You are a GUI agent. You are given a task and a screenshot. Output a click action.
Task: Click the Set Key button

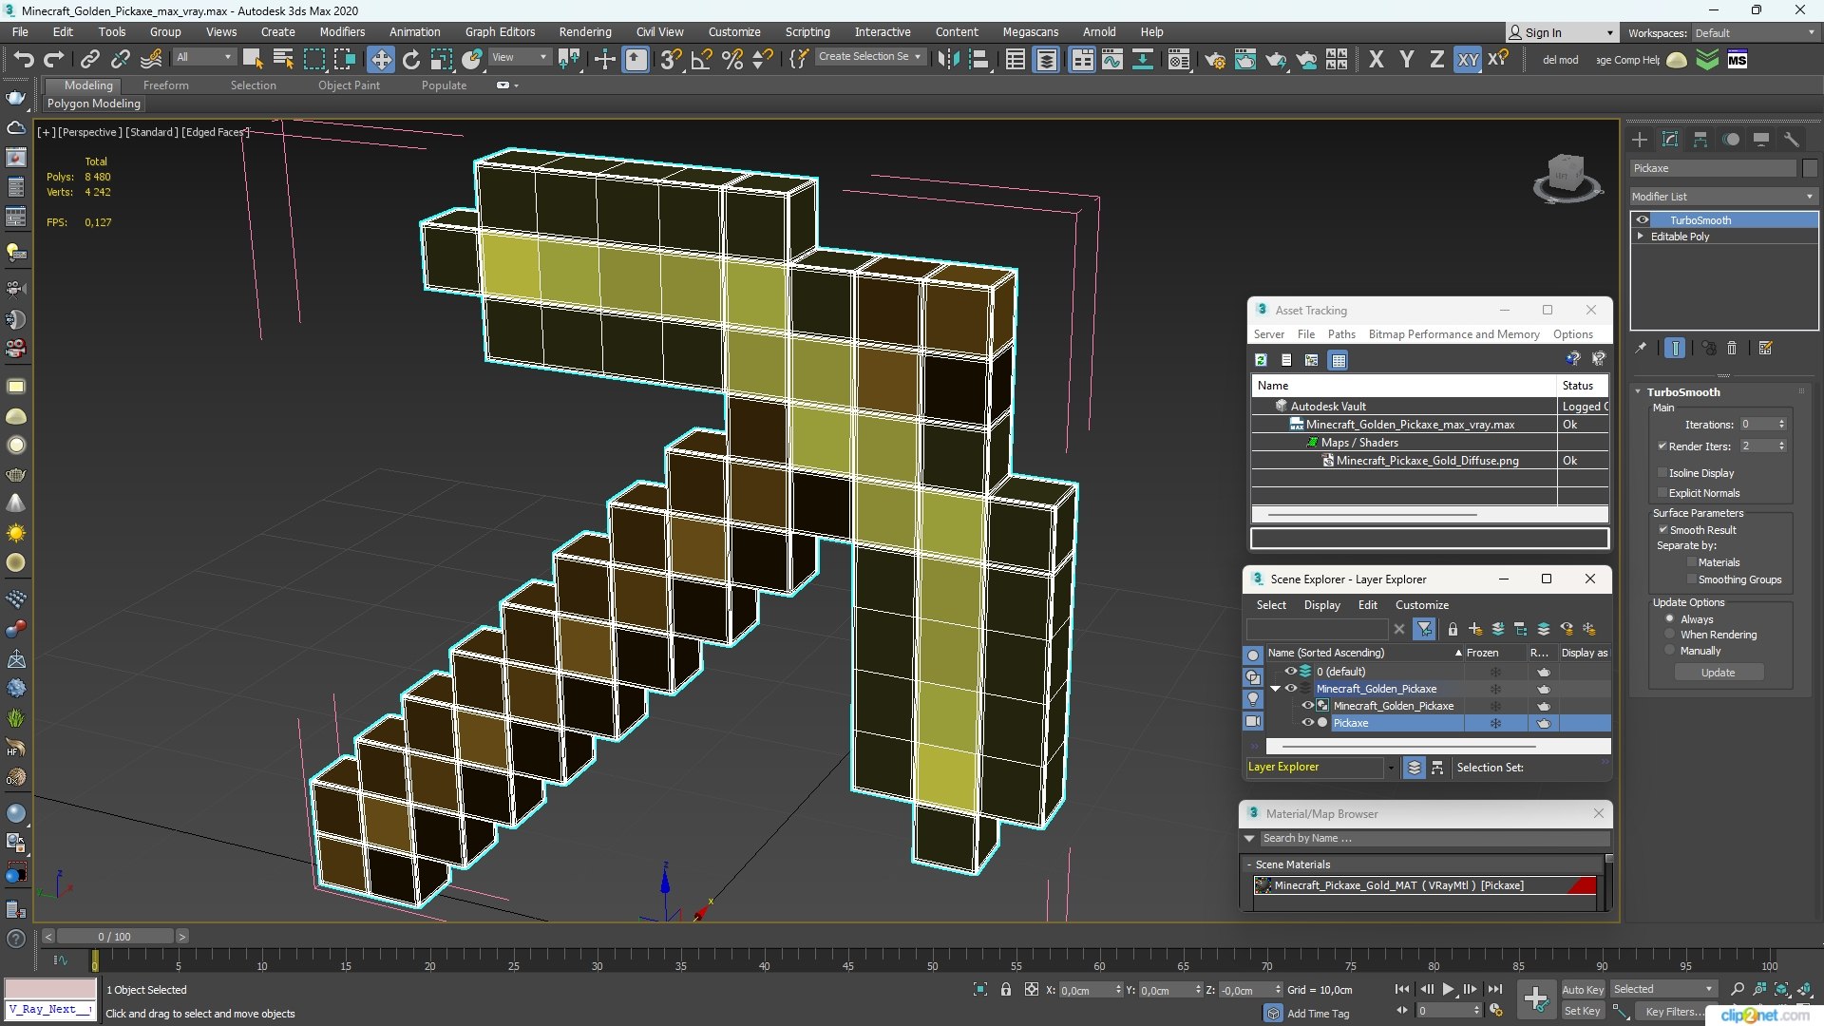click(x=1583, y=1012)
